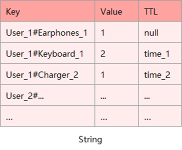Click the TTL column header
182x150 pixels.
(x=160, y=11)
